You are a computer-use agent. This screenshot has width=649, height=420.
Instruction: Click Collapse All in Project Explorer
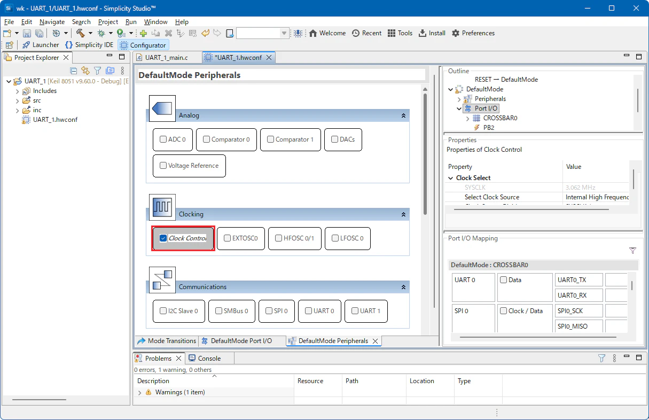click(74, 71)
